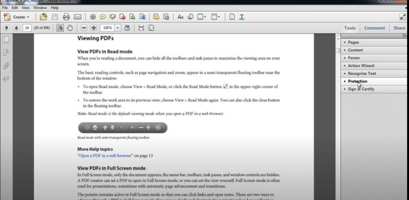Click the Open file folder icon
The height and width of the screenshot is (200, 409).
tap(44, 17)
